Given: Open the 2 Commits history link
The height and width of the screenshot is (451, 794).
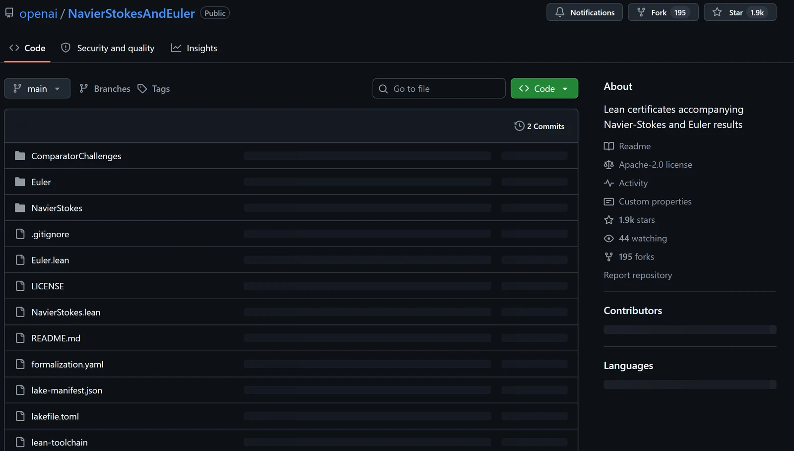Looking at the screenshot, I should pyautogui.click(x=539, y=126).
